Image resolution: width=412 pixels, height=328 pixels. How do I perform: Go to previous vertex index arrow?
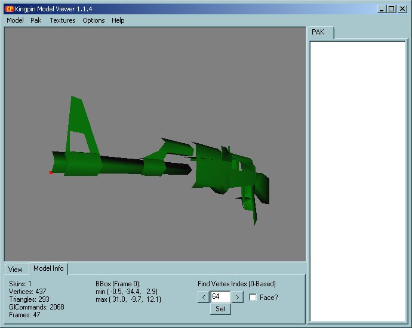(x=204, y=297)
